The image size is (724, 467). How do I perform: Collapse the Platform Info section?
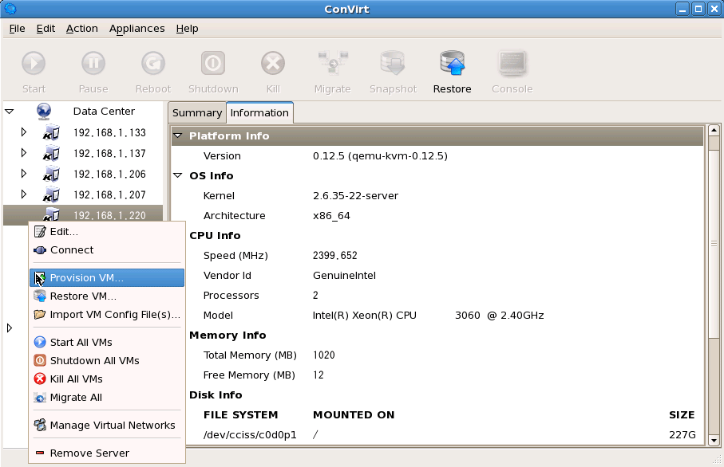[x=178, y=135]
